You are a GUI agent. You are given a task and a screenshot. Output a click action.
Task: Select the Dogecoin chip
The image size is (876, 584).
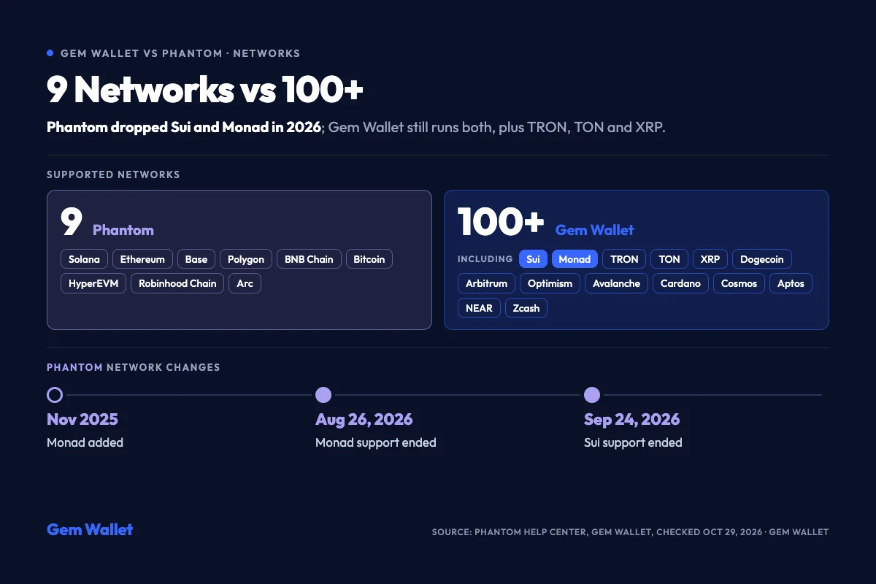point(762,259)
